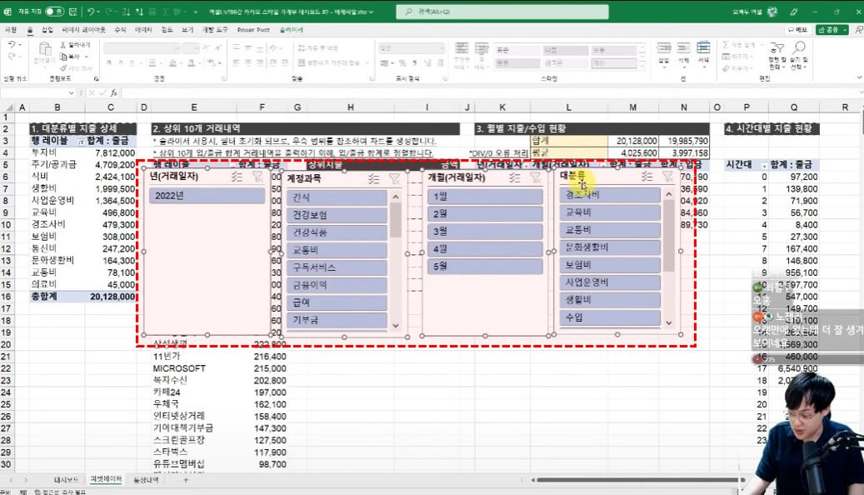Open the 슬라이서 ribbon tab

tap(291, 29)
